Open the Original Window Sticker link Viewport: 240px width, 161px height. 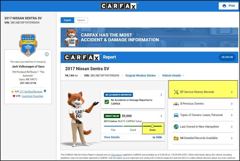coord(140,75)
